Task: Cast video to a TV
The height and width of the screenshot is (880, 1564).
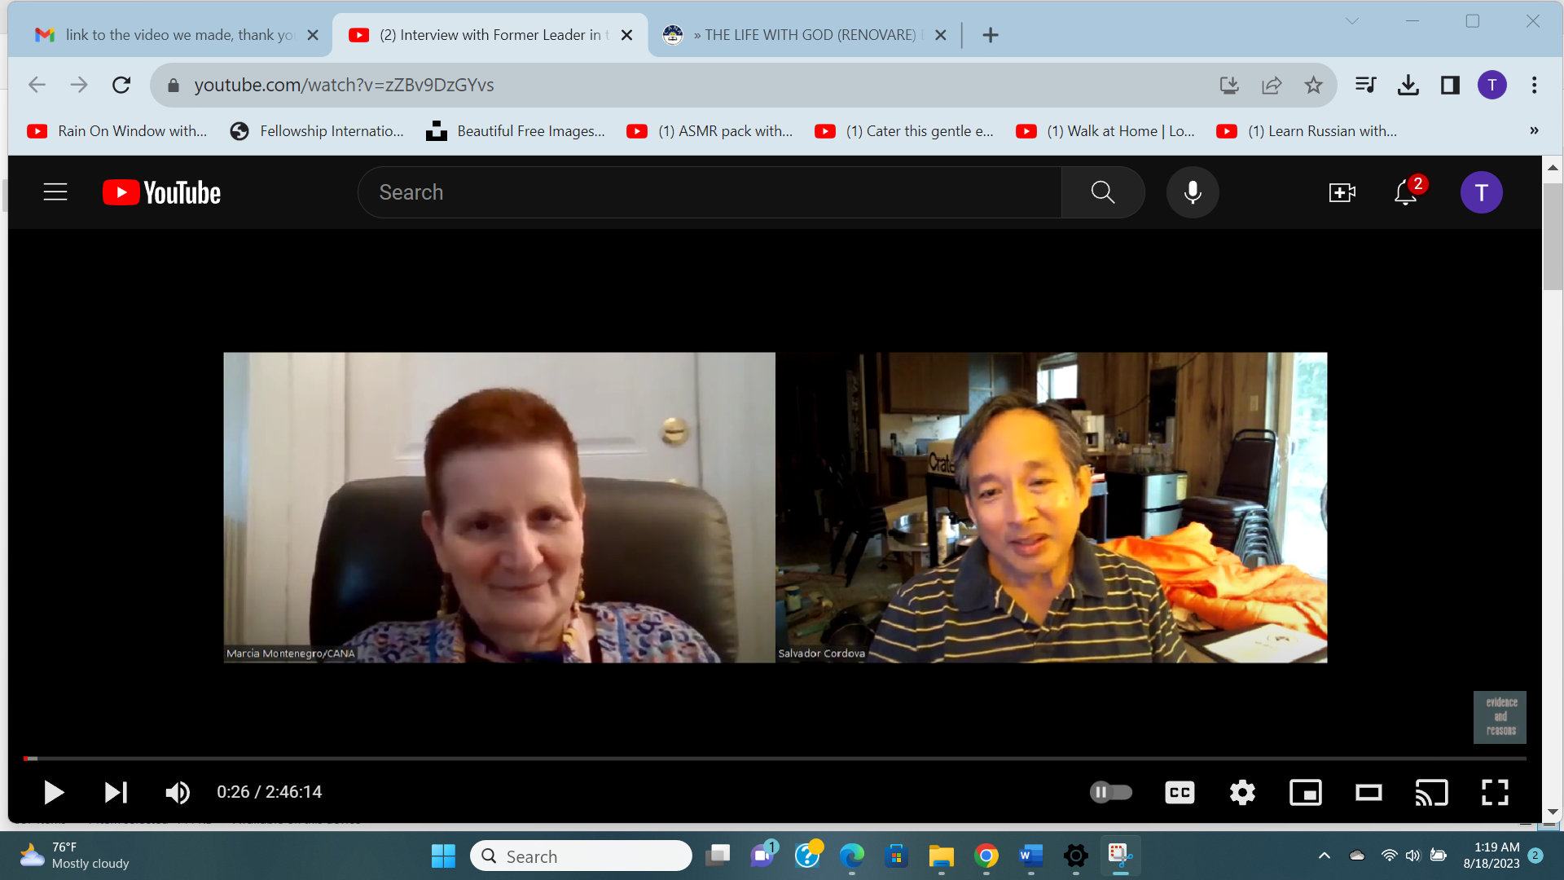Action: tap(1431, 792)
